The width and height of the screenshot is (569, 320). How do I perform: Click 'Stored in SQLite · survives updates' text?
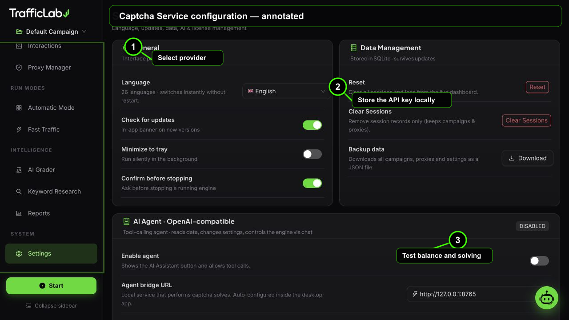point(393,59)
